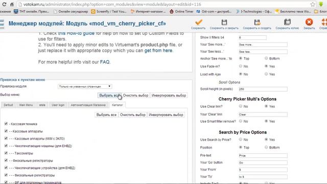The image size is (327, 184).
Task: Click the Scroll height (in pixels) field
Action: click(263, 89)
